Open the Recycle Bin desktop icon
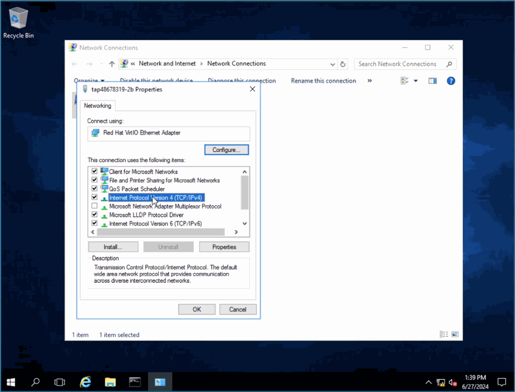The image size is (515, 392). 19,23
